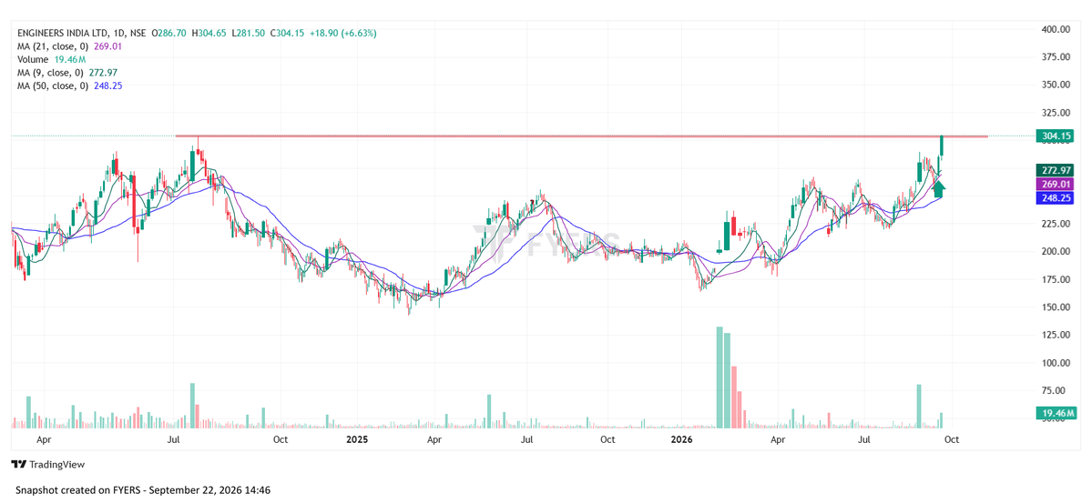
Task: Click the 304.15 current price tag
Action: (1055, 136)
